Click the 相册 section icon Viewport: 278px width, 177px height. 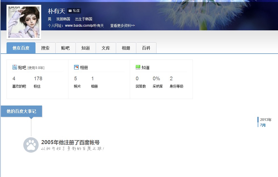pos(76,67)
